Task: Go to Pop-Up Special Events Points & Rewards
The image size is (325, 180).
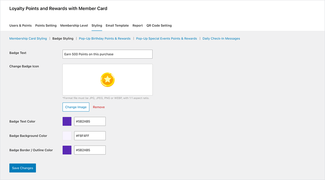Action: (166, 39)
